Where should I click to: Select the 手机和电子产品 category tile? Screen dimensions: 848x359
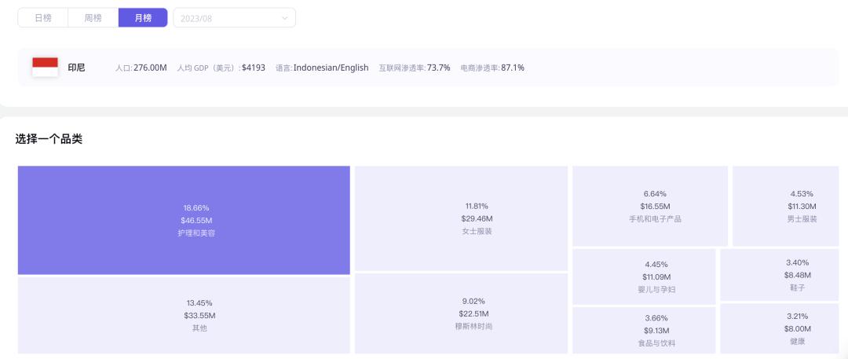(x=650, y=206)
